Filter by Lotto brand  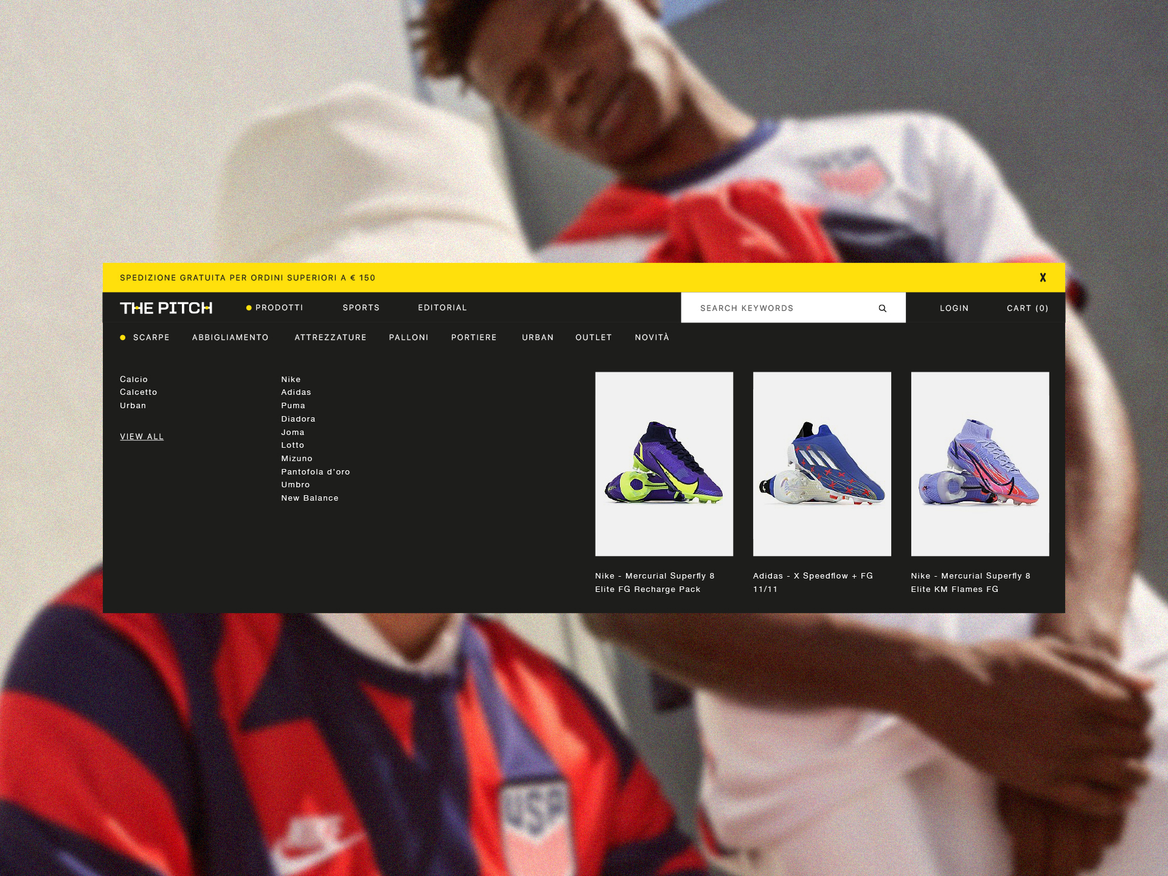[x=293, y=445]
